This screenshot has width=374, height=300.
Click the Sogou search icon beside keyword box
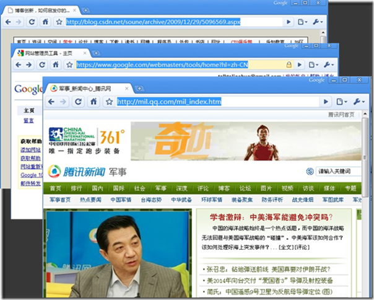[310, 171]
